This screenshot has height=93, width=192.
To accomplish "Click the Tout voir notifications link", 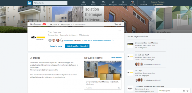I will [118, 24].
